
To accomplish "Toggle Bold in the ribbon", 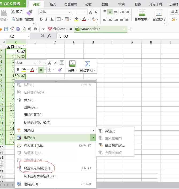I will coord(41,19).
